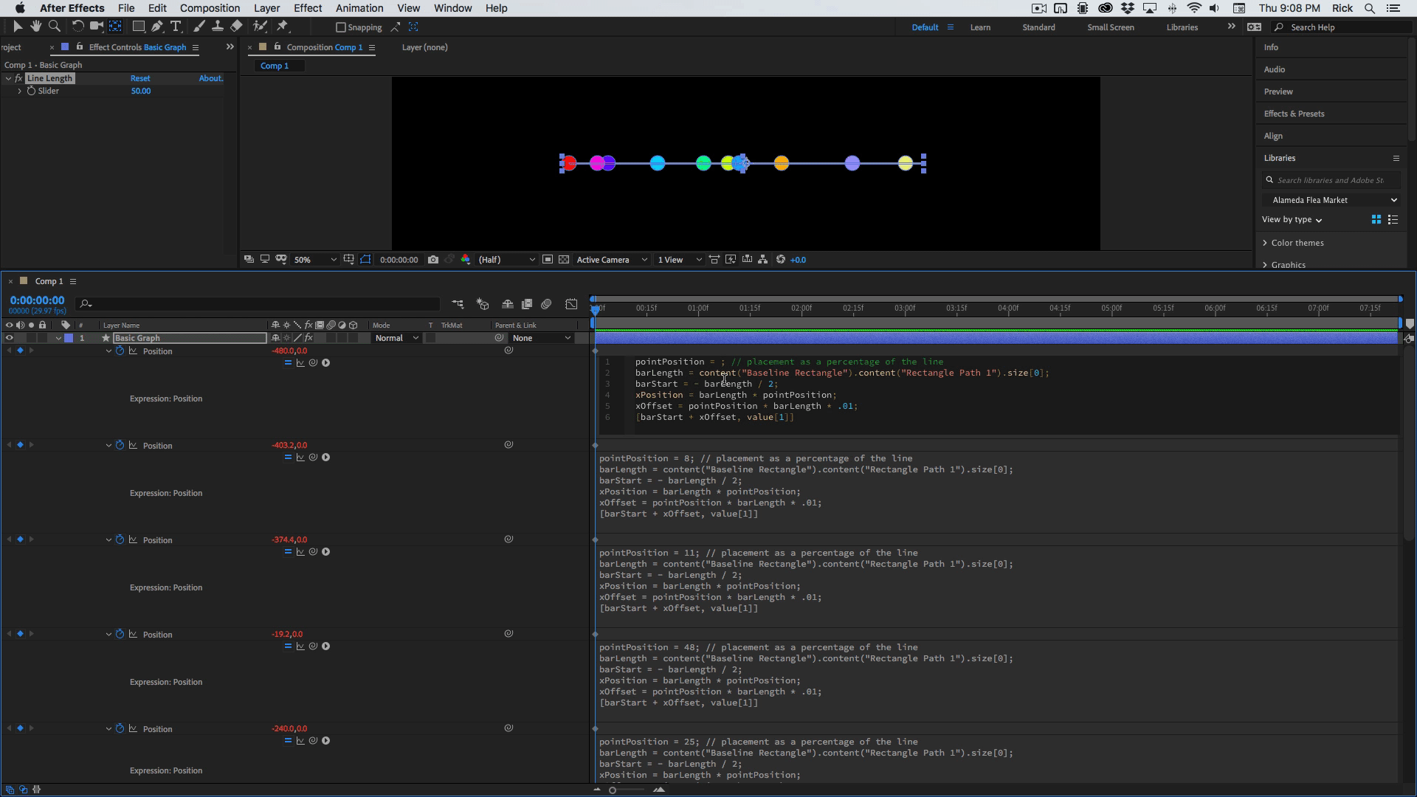Screen dimensions: 1417x797
Task: Click the blue label color swatch of layer 1
Action: tap(69, 338)
